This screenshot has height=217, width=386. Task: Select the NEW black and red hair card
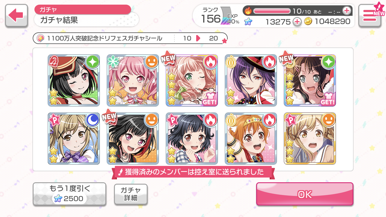point(133,139)
